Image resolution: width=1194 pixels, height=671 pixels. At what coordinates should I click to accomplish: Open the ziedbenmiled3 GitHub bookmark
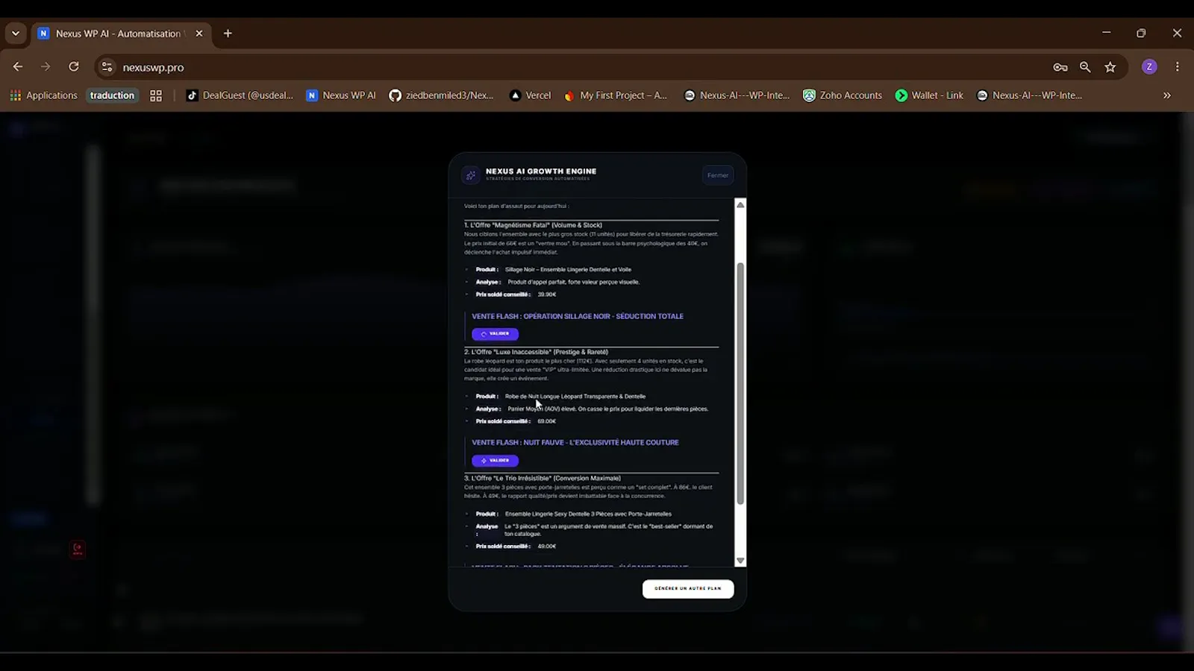point(441,95)
